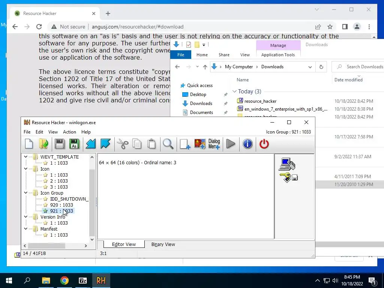This screenshot has height=288, width=384.
Task: Click the Search Downloads field
Action: pyautogui.click(x=358, y=67)
